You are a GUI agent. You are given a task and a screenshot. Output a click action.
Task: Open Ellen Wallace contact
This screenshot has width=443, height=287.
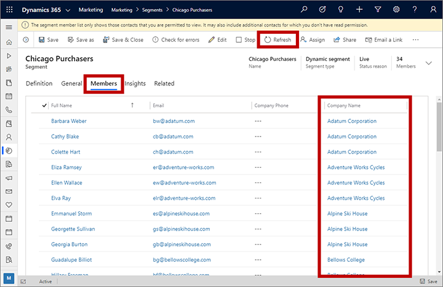tap(66, 183)
